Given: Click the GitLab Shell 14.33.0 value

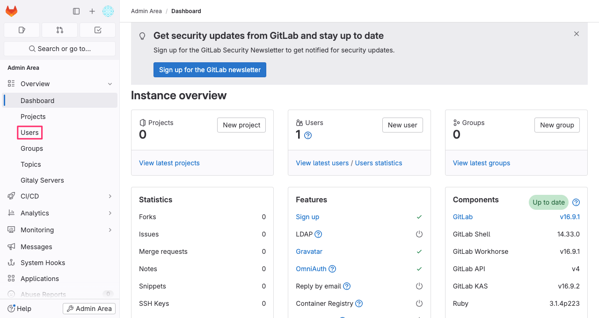Looking at the screenshot, I should coord(569,234).
